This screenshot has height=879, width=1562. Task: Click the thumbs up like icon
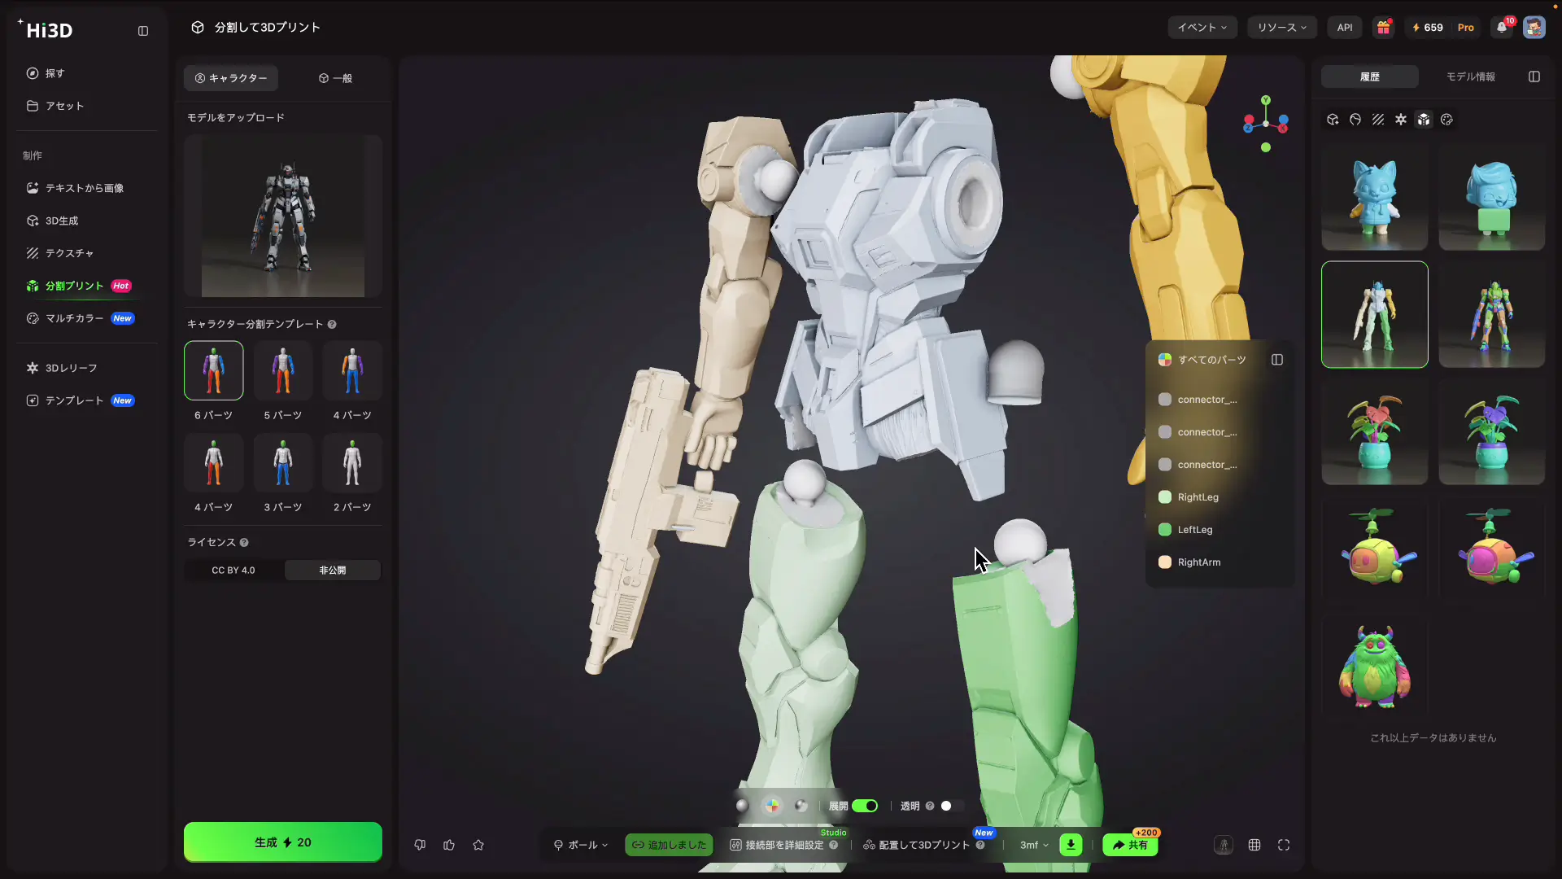pos(449,845)
